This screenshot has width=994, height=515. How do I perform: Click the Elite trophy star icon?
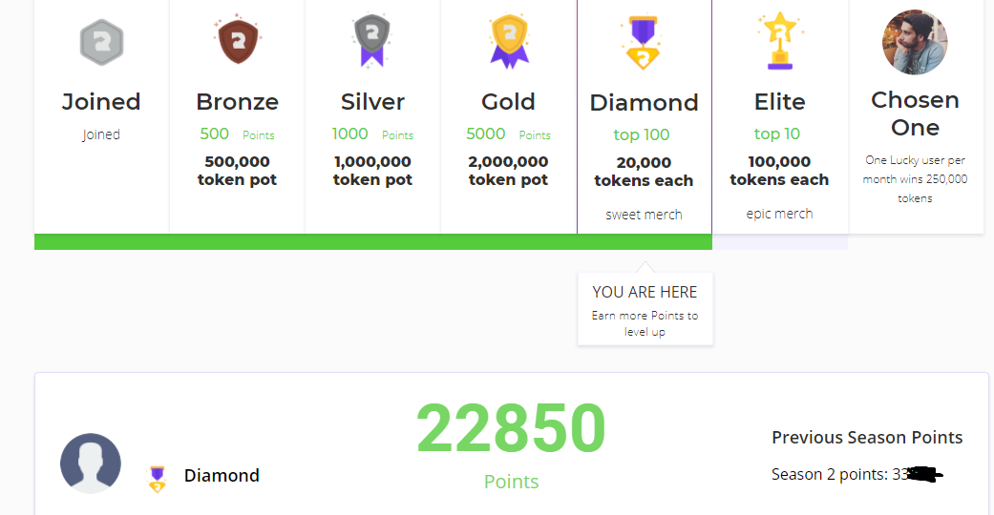click(779, 42)
